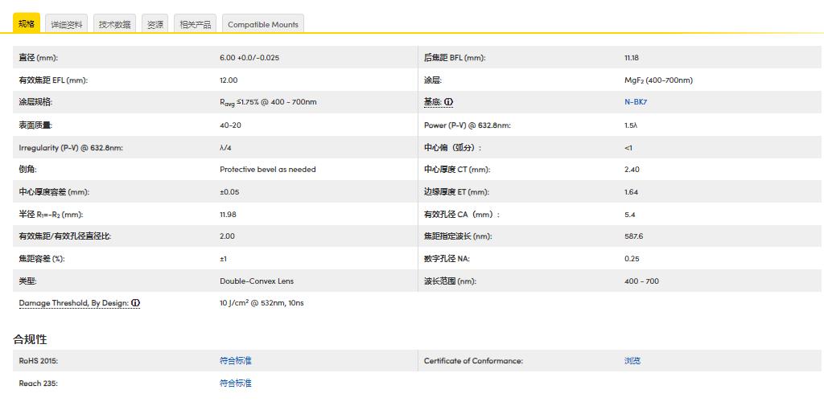Click the 波长范围 (nm) label

point(450,281)
